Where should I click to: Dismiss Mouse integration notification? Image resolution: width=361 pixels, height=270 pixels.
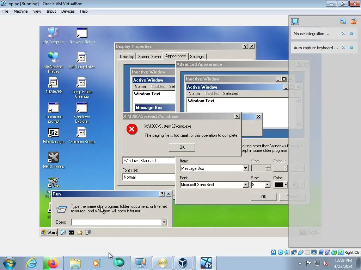pos(351,34)
